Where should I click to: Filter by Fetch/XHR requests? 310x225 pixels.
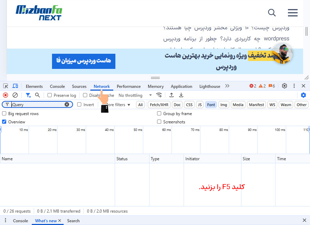point(159,105)
